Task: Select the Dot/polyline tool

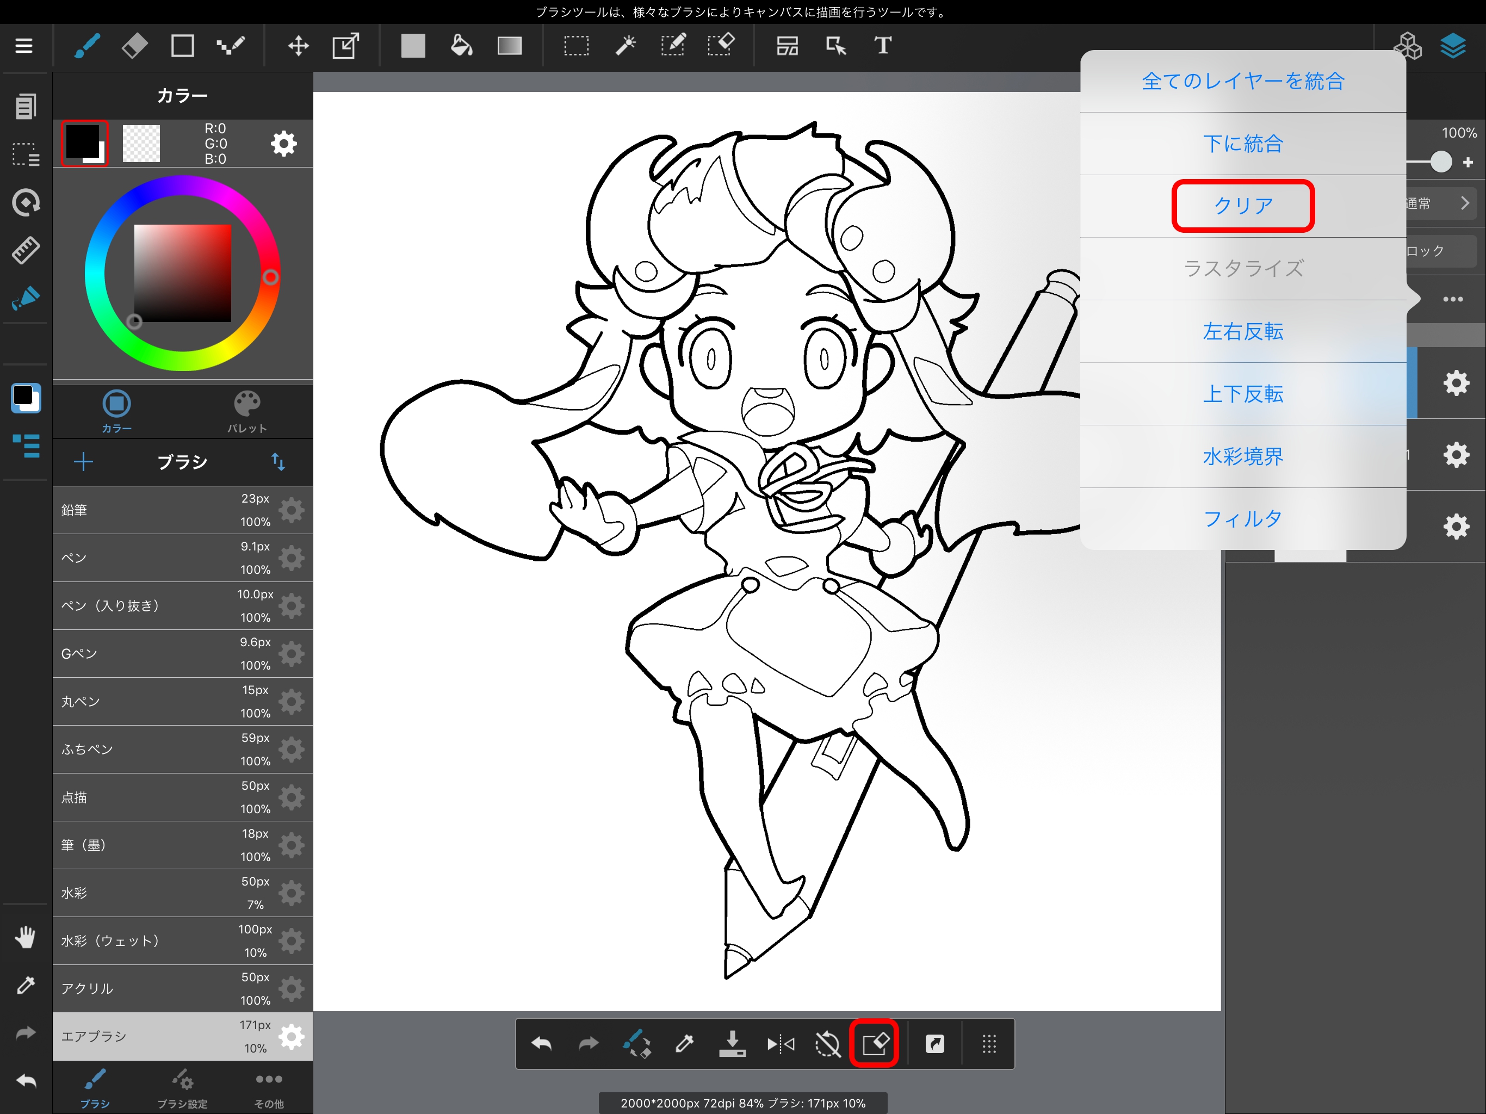Action: click(231, 46)
